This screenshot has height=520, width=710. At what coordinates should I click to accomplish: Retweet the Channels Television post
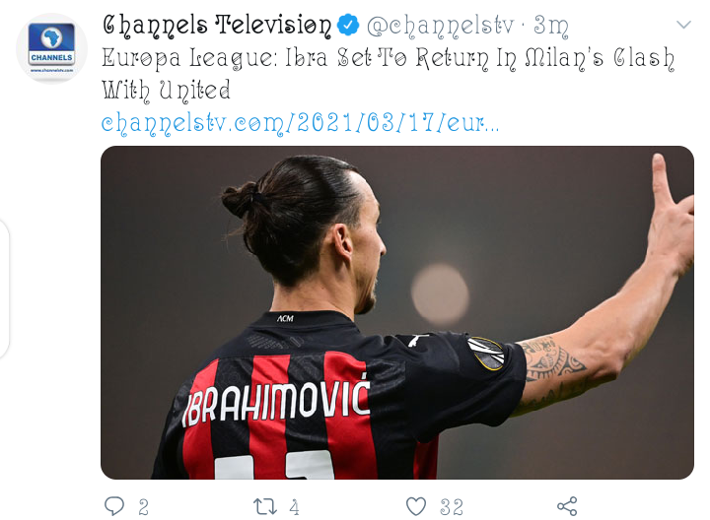pos(265,506)
